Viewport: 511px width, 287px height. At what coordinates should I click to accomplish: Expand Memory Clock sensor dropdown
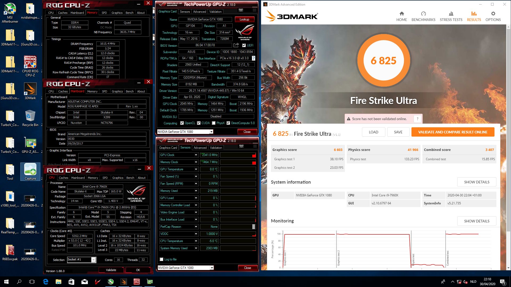coord(196,162)
